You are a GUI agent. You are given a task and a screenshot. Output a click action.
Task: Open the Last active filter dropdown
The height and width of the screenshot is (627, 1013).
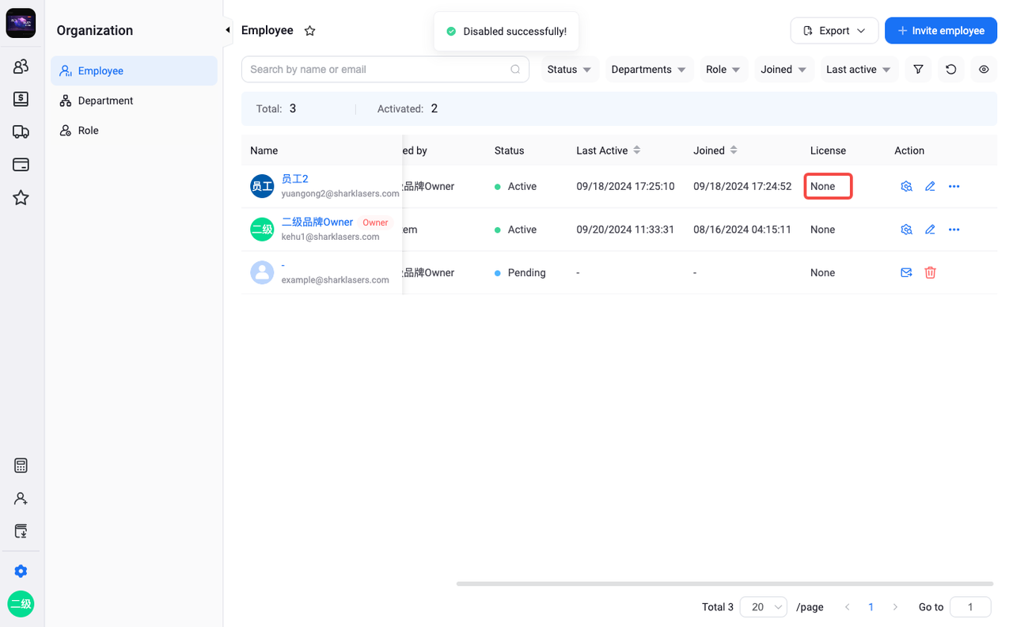859,70
